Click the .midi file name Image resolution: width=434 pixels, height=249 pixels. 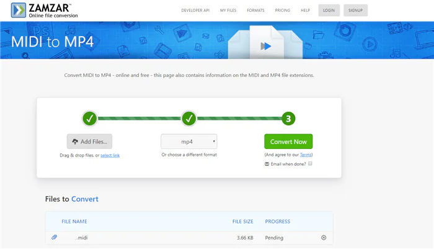point(82,238)
